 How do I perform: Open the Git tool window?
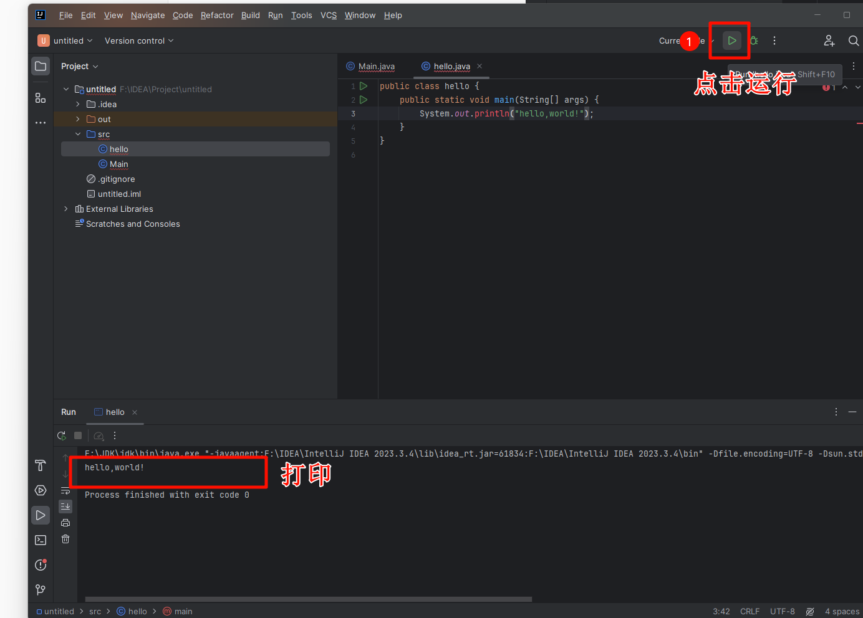pyautogui.click(x=41, y=590)
